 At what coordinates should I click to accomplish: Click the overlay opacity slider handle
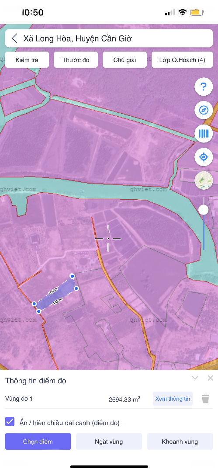(204, 210)
